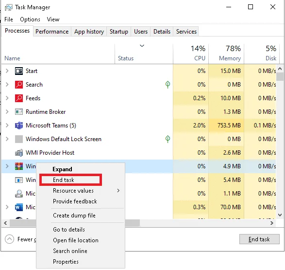Select the Processes tab
This screenshot has width=285, height=270.
(17, 31)
